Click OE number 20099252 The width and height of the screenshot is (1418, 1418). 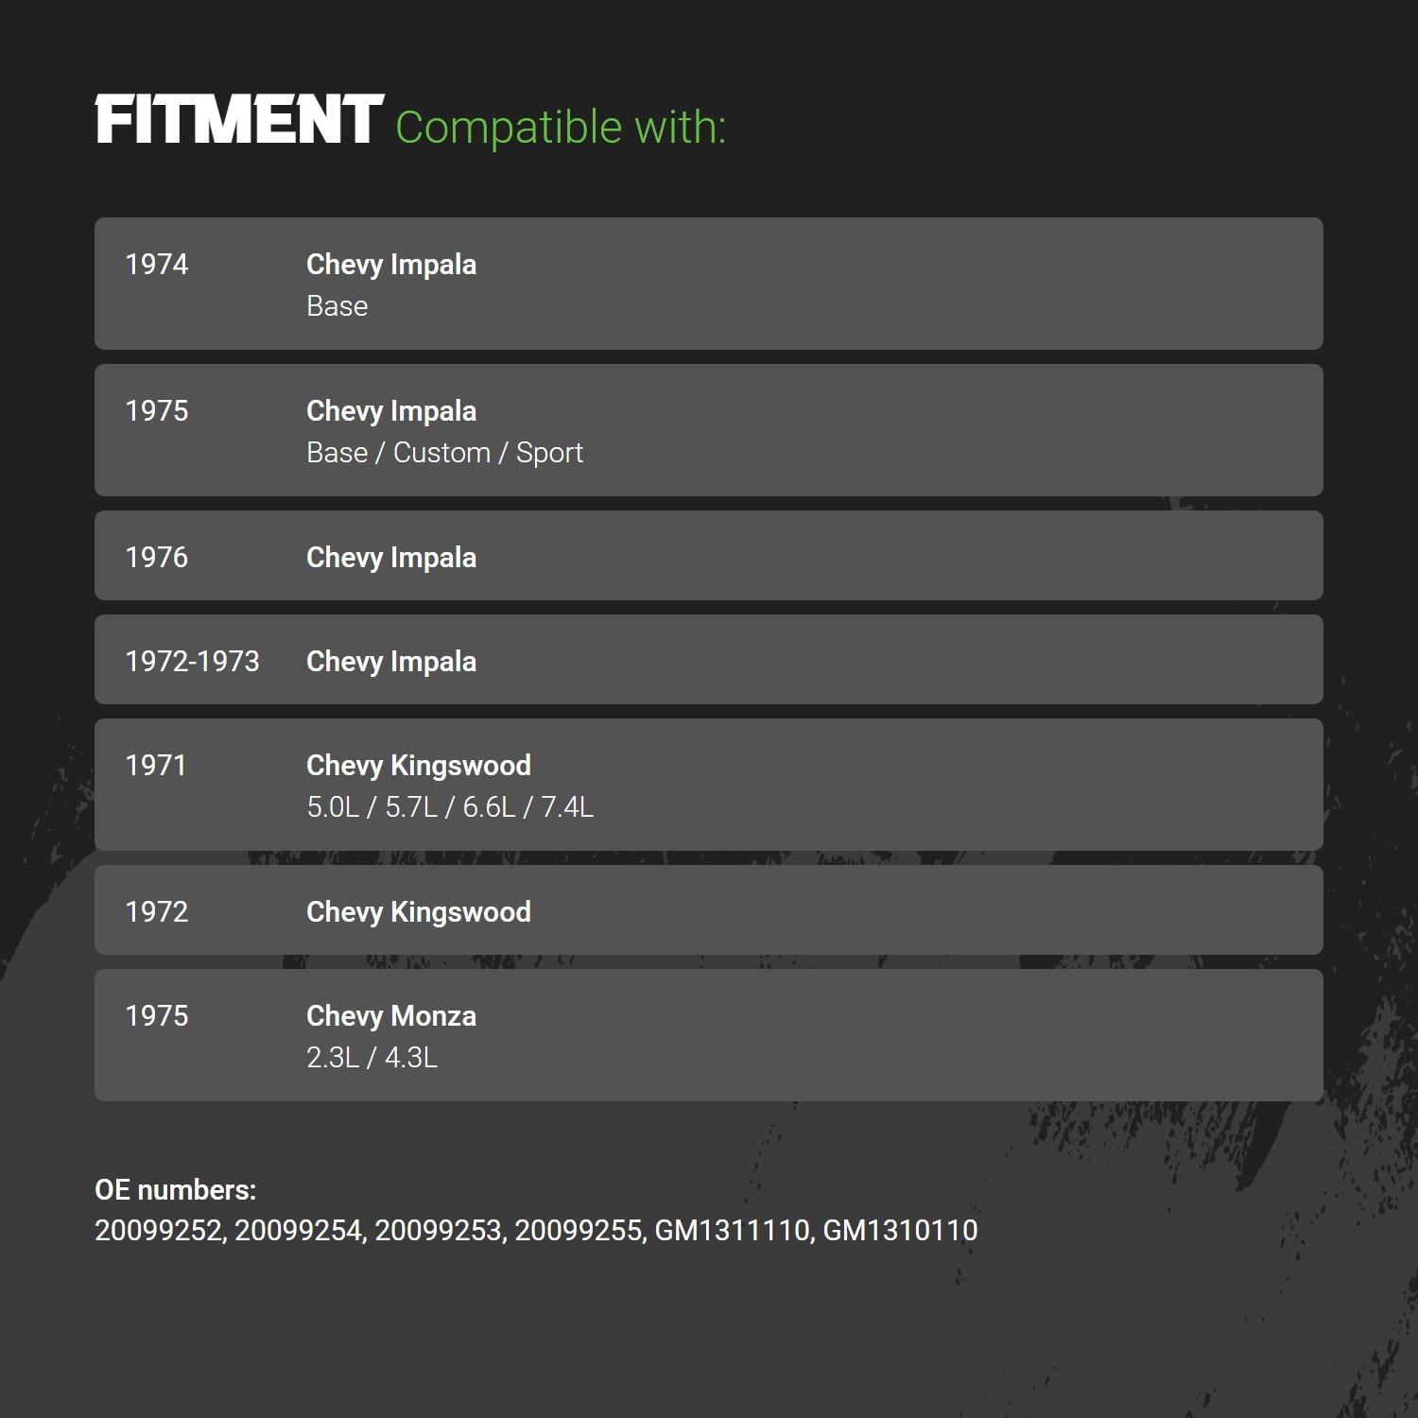point(158,1231)
